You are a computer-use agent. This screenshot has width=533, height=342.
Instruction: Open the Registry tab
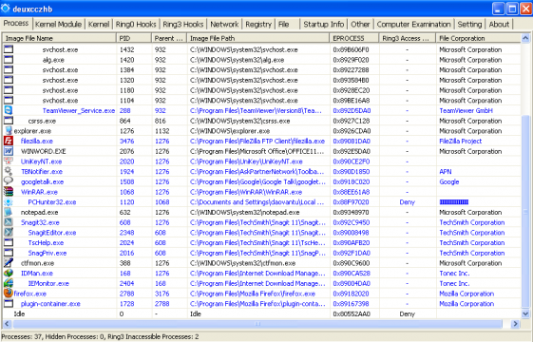click(258, 25)
